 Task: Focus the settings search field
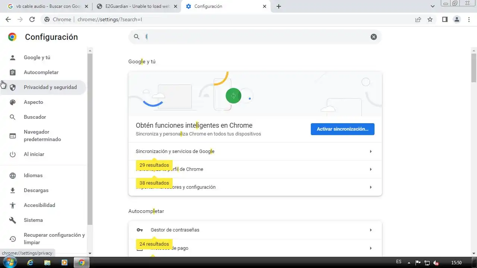click(x=256, y=36)
